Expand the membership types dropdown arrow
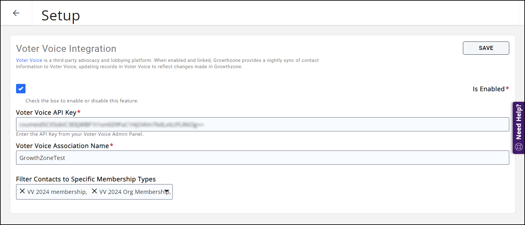This screenshot has width=525, height=225. [x=167, y=191]
